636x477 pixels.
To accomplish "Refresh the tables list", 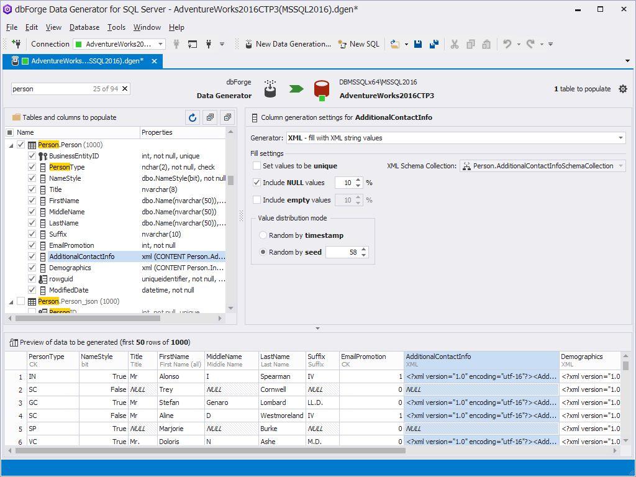I will click(x=193, y=117).
